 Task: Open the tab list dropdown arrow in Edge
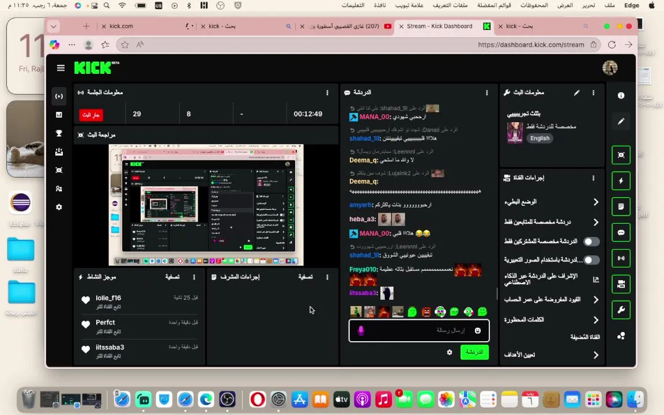pyautogui.click(x=54, y=27)
